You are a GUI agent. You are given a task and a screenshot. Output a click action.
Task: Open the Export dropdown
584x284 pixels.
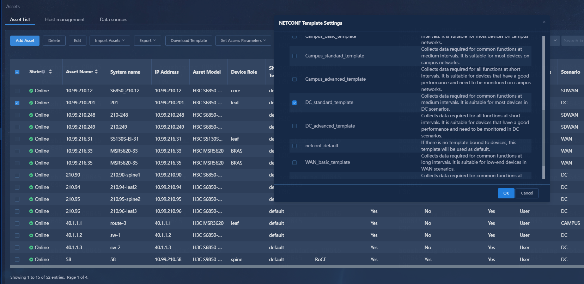point(147,41)
